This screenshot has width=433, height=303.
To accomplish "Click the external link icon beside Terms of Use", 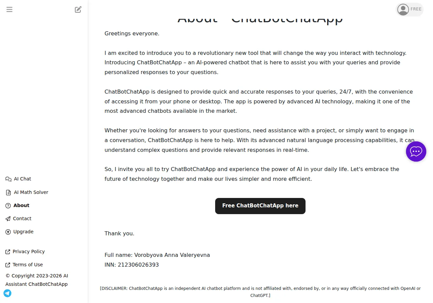I will [x=8, y=265].
